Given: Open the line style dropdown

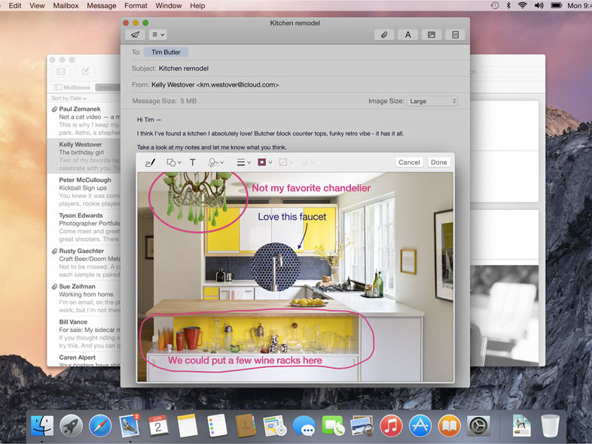Looking at the screenshot, I should tap(243, 163).
